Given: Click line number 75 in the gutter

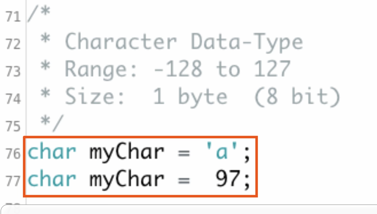Looking at the screenshot, I should (13, 126).
